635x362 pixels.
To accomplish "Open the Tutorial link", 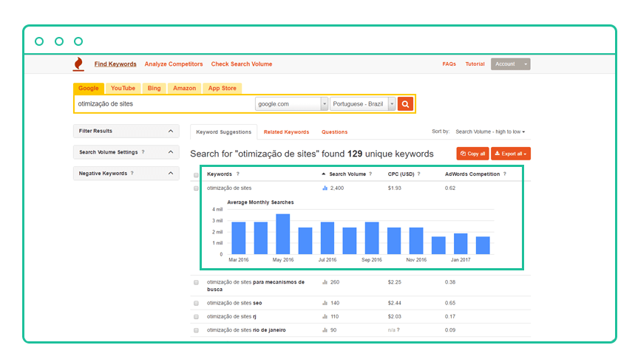I will click(x=475, y=64).
